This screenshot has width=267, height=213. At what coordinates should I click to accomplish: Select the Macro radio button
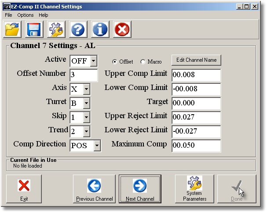[143, 62]
